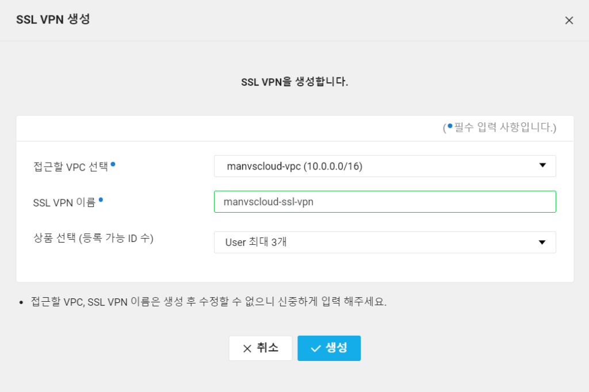
Task: Click the SSL VPN을 생성합니다 heading text
Action: (294, 82)
